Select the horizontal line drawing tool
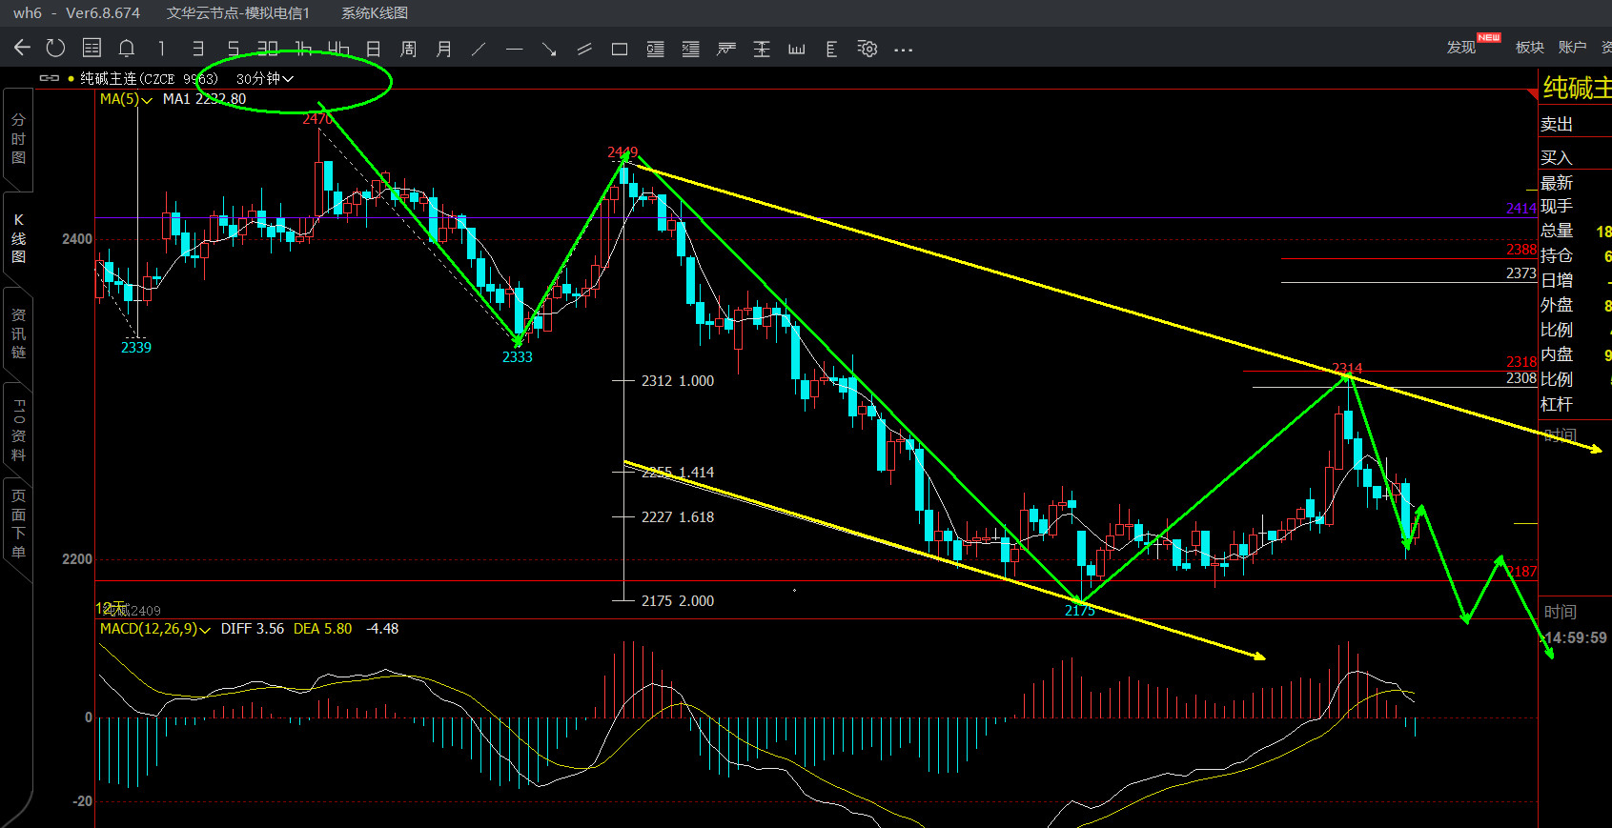 [x=515, y=49]
